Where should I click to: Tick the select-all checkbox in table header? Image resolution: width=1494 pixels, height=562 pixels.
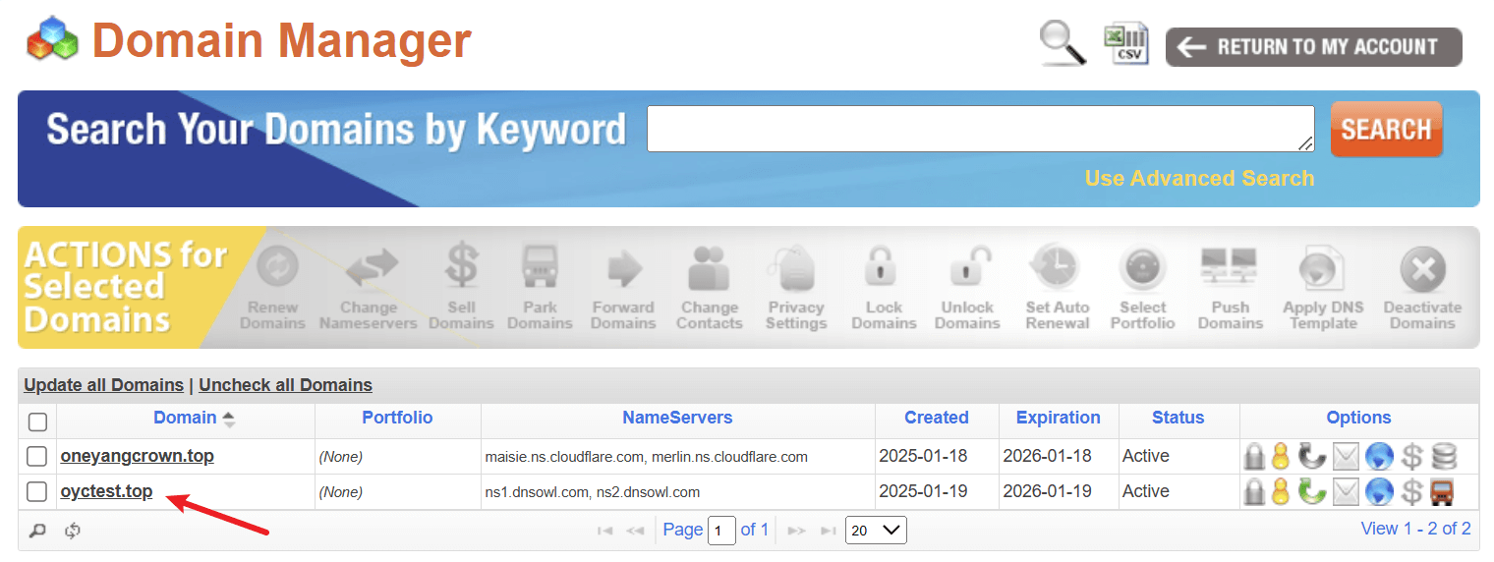37,421
